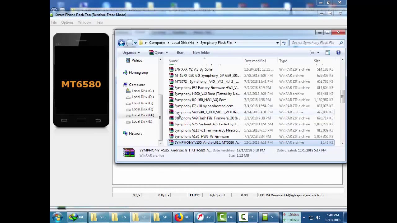
Task: Select file E76_XXX_V2_AS_By_Sohel
Action: tap(251, 69)
